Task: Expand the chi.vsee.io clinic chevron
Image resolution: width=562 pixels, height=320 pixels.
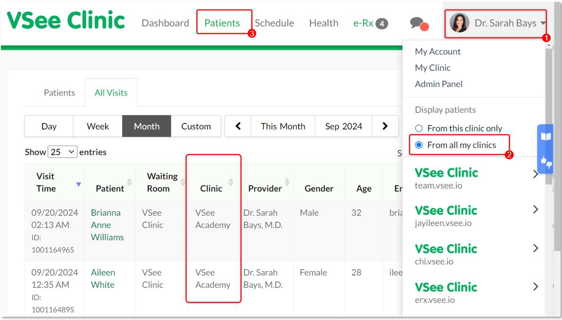Action: click(536, 248)
